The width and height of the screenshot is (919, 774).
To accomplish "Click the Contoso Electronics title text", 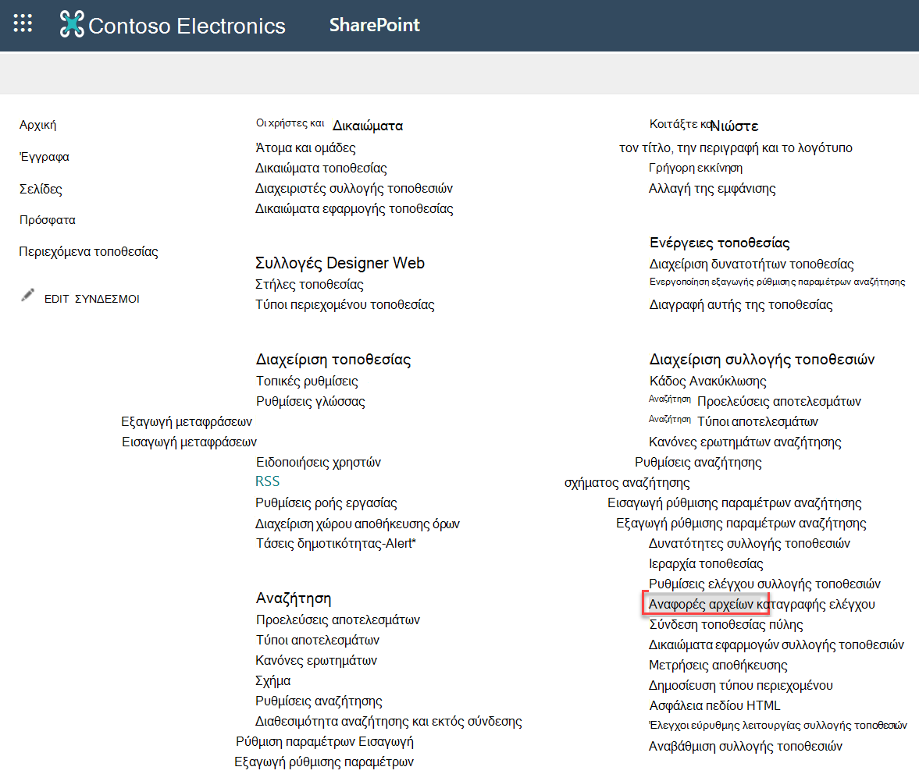I will click(x=187, y=26).
